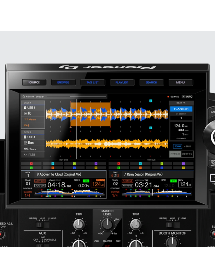Trigger Deck 1 hot cue B

coord(53,163)
